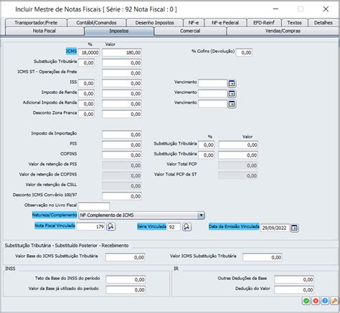Click the ISS Vencimento date field
This screenshot has width=340, height=313.
[212, 83]
